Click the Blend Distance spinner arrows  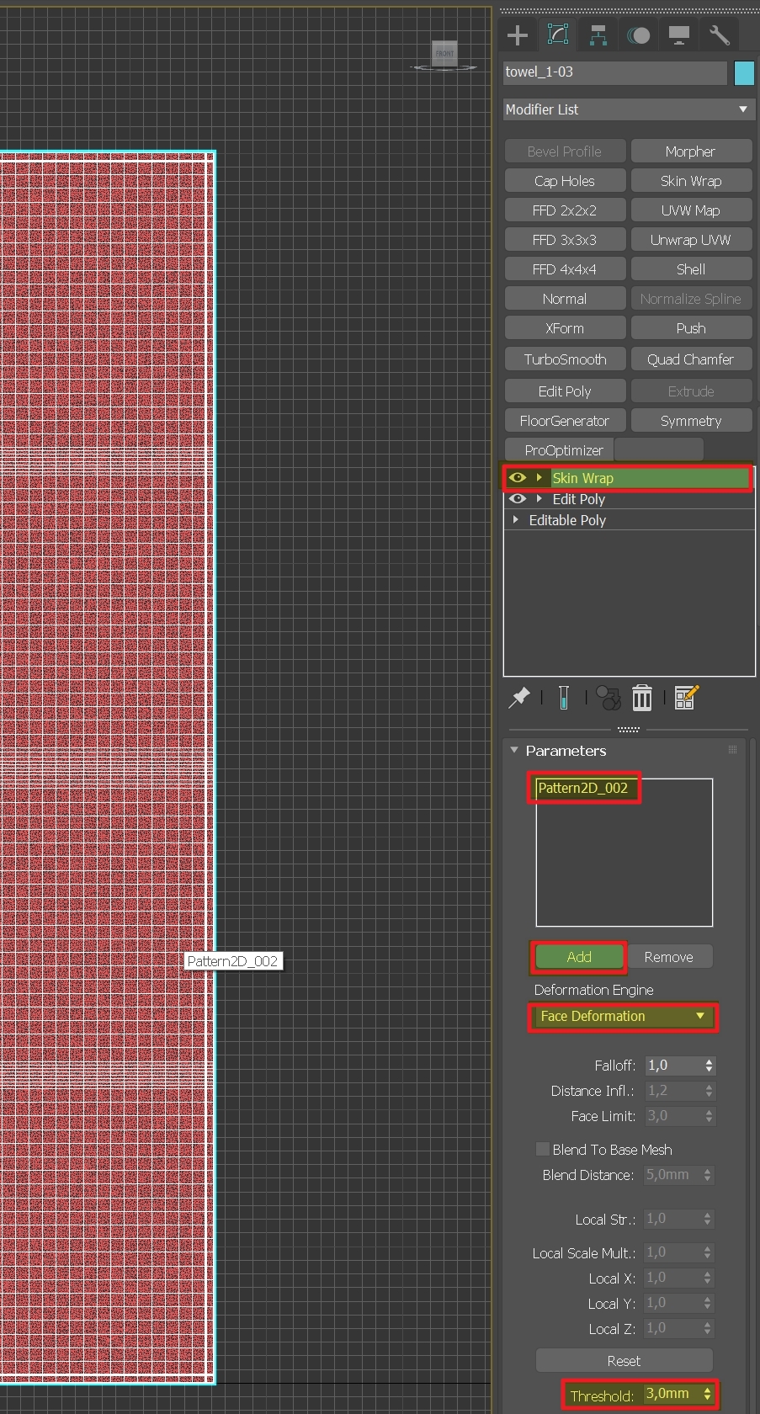(x=707, y=1175)
